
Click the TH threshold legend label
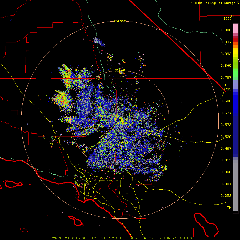point(229,208)
